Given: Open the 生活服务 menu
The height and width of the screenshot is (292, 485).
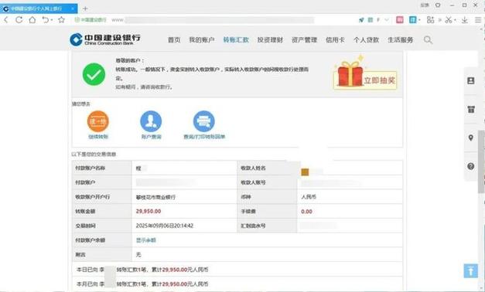Looking at the screenshot, I should coord(401,40).
